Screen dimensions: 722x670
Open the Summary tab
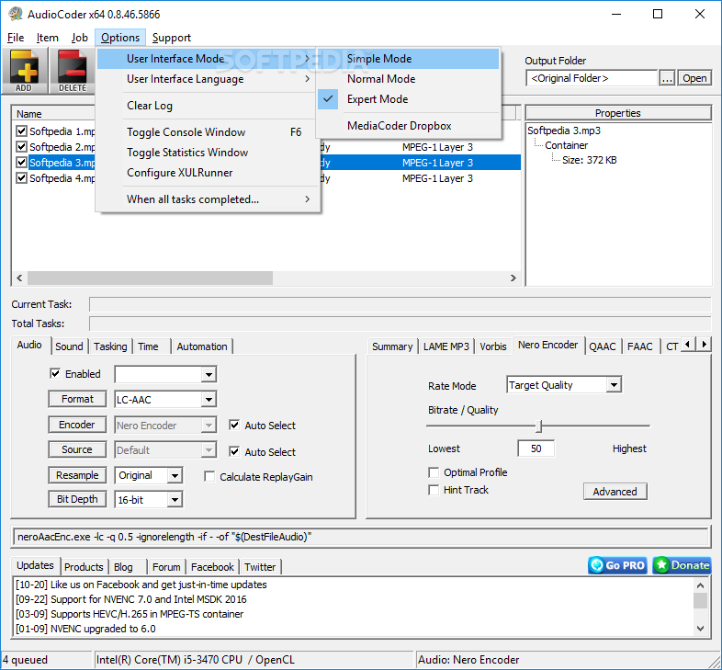pyautogui.click(x=392, y=346)
